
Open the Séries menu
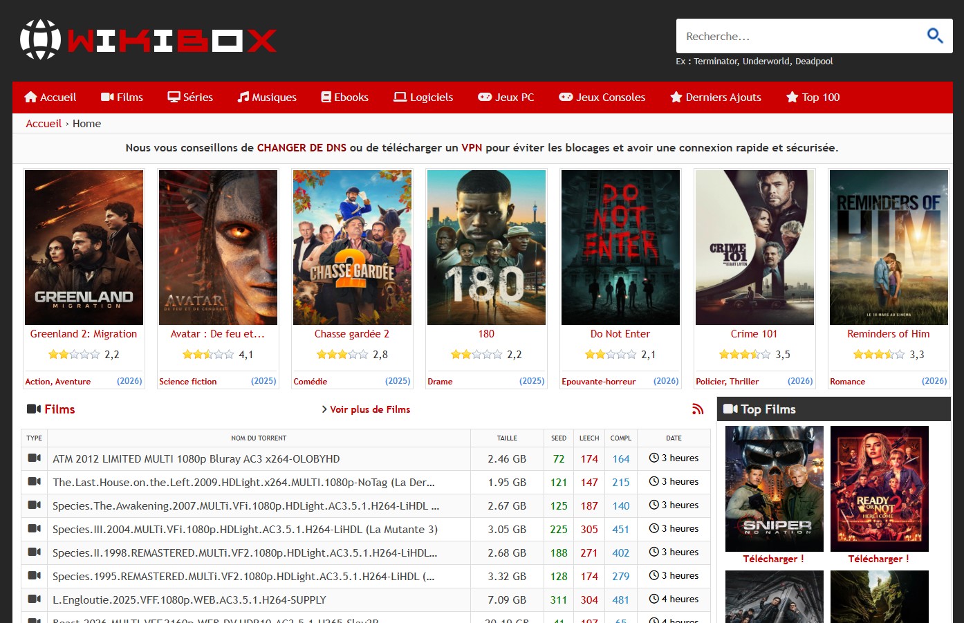tap(190, 97)
